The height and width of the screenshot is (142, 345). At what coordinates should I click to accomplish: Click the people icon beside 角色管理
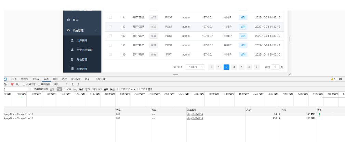(72, 59)
